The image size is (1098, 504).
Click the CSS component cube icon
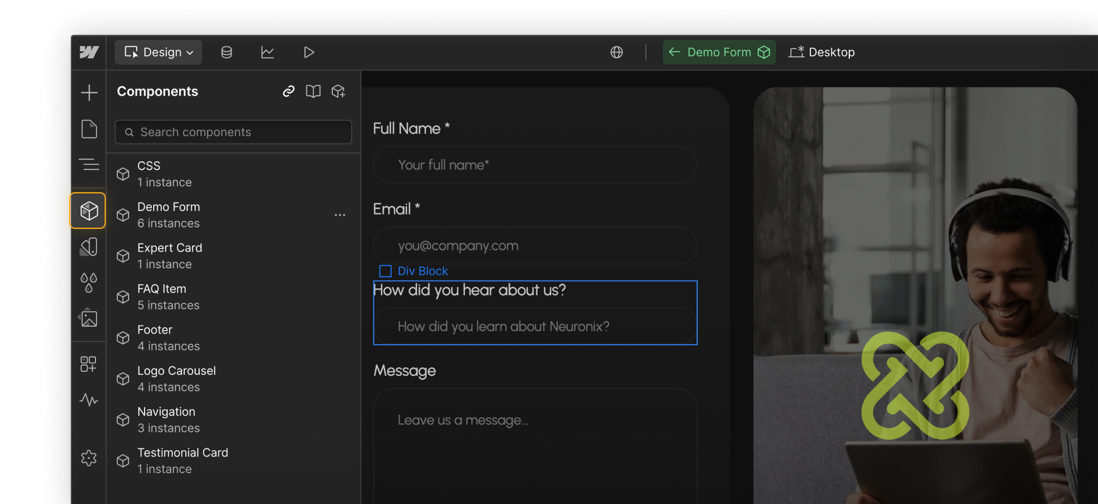[123, 174]
